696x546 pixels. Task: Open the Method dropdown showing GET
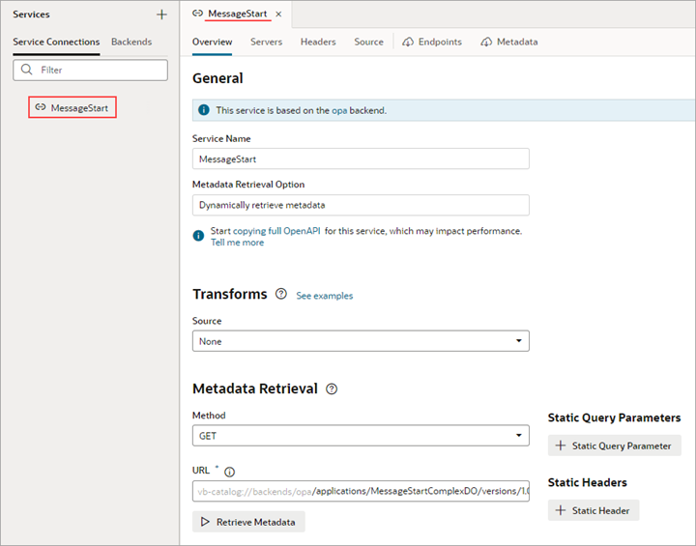(361, 436)
